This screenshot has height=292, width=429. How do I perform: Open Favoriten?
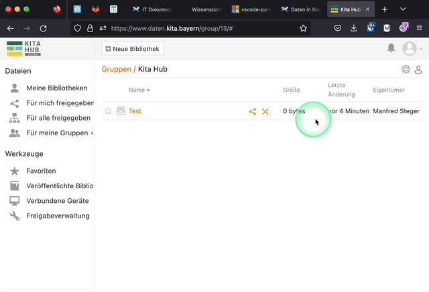[x=41, y=171]
